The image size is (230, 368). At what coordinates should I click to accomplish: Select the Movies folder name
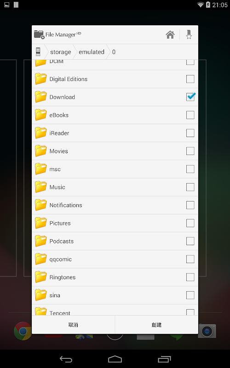(59, 151)
